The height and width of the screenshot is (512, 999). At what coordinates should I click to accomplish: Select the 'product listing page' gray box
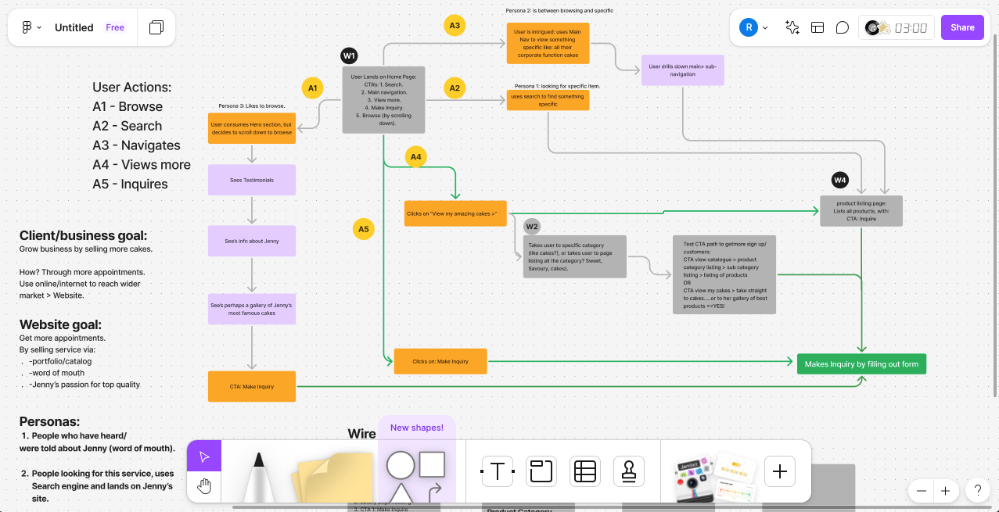pos(861,211)
